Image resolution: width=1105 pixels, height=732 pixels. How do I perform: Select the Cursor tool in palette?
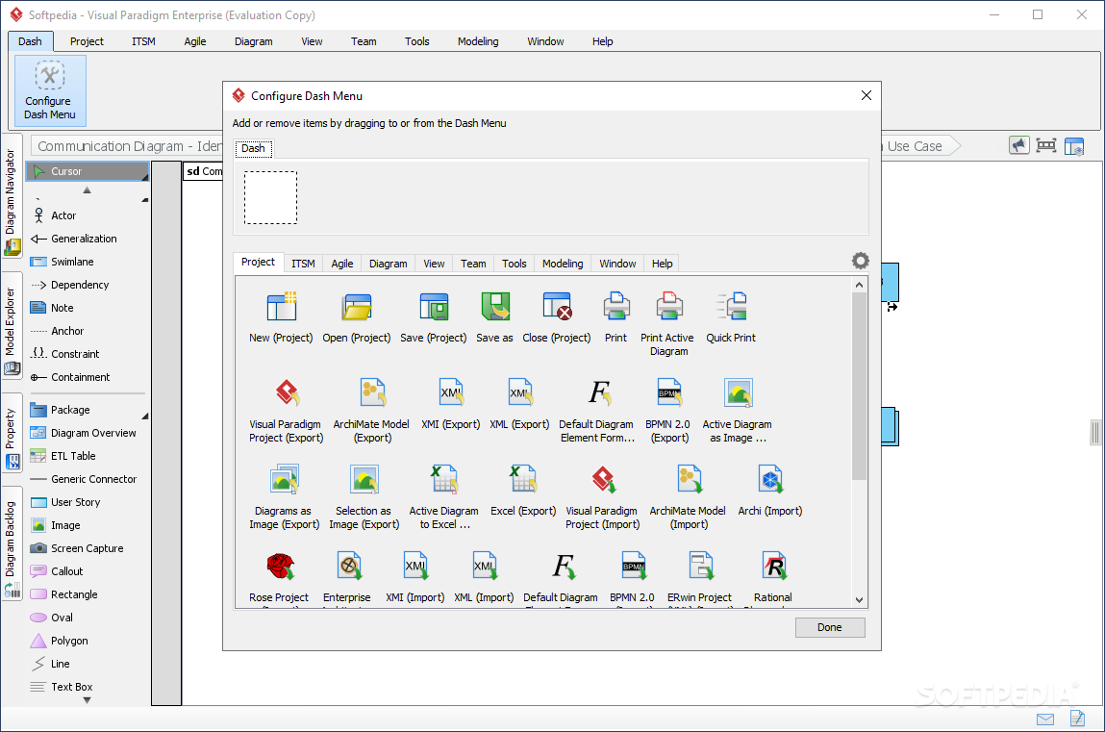88,171
